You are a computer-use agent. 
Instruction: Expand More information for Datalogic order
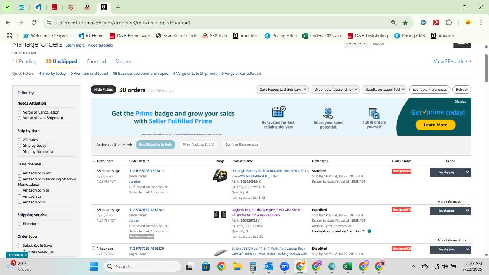451,201
